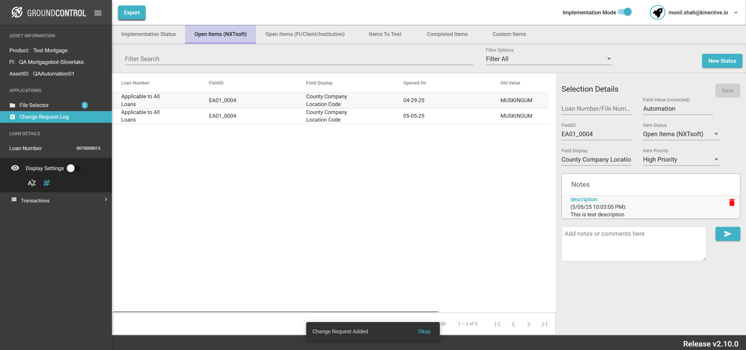Screen dimensions: 746x350
Task: Dismiss notification by clicking Okay
Action: (x=424, y=331)
